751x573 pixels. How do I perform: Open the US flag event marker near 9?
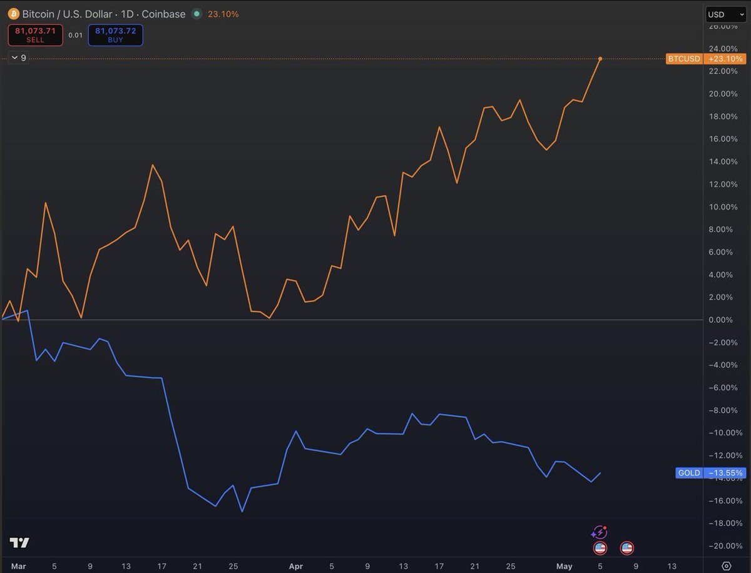point(626,549)
